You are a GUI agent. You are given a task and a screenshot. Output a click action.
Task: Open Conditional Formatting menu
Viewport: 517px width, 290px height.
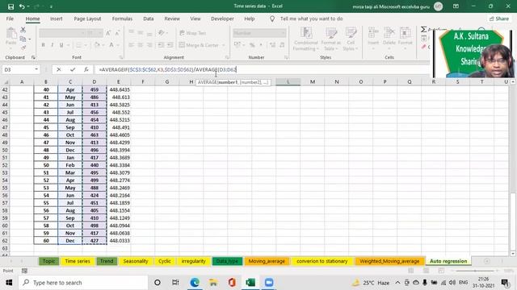tap(306, 39)
